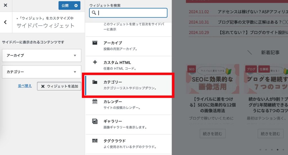
Task: Click the 画像ギャラリーを表示します。 description text
Action: coord(125,127)
